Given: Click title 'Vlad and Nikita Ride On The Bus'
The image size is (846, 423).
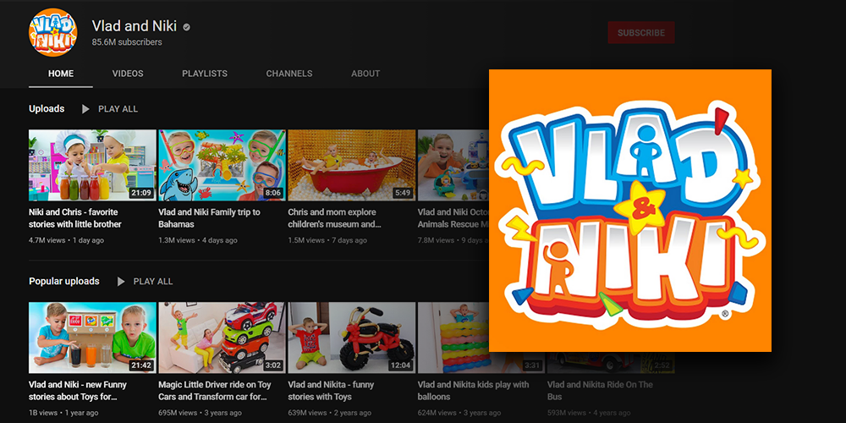Looking at the screenshot, I should (x=600, y=391).
